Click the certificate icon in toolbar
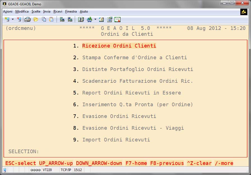Viewport: 251px width, 175px height. coord(117,20)
